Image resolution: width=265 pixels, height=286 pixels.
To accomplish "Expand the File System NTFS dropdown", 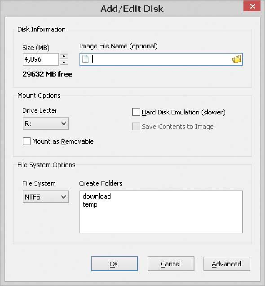I will [x=46, y=197].
